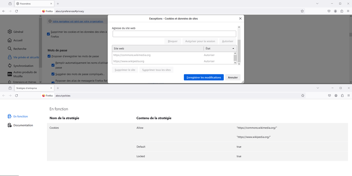Bookmark the about:policies page with star icon

coord(302,95)
